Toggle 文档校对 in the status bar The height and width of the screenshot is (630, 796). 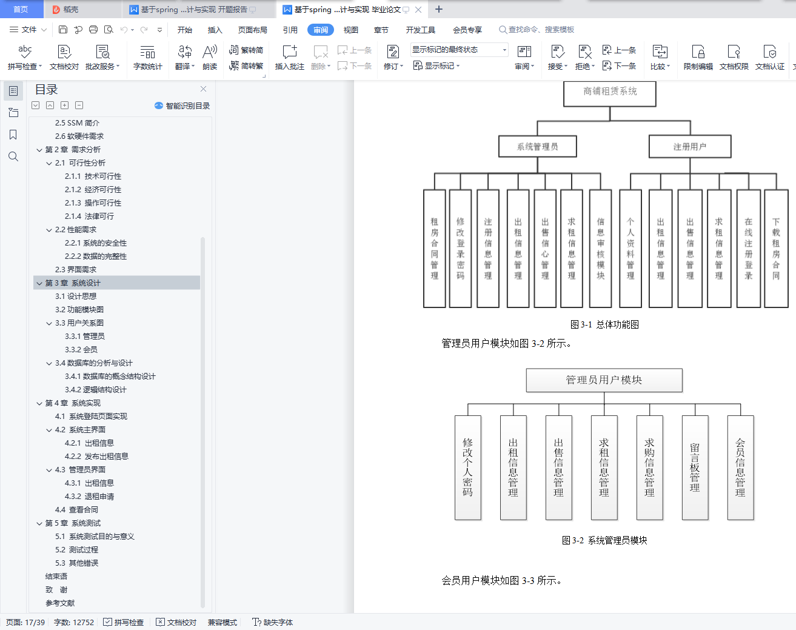click(176, 622)
